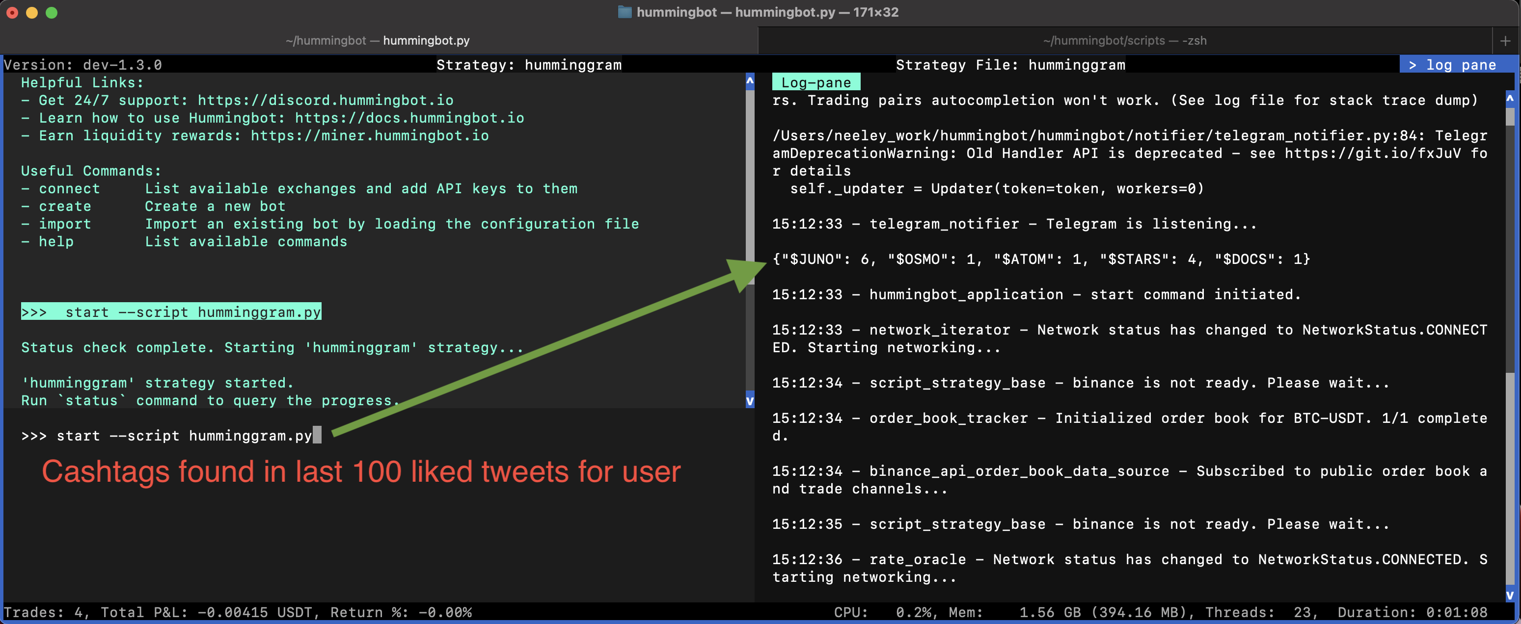
Task: Open the git.io/fxJuV deprecation link
Action: 1372,154
